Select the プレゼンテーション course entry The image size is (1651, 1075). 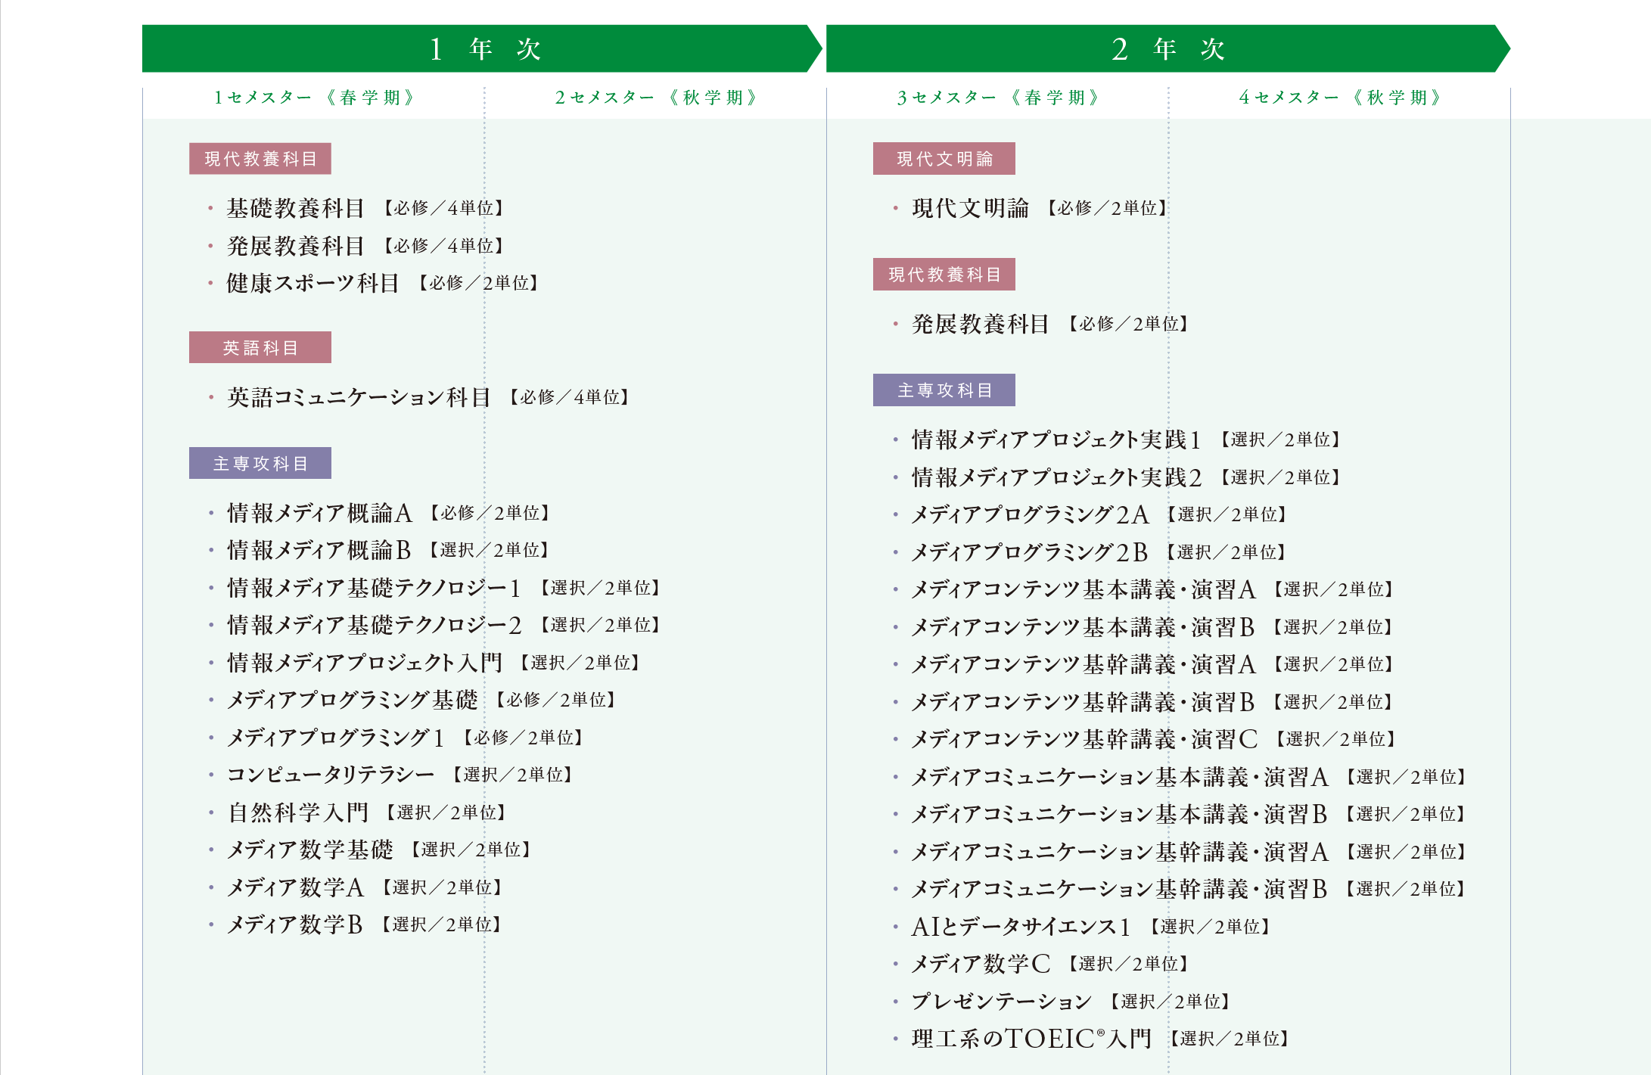[1071, 1002]
